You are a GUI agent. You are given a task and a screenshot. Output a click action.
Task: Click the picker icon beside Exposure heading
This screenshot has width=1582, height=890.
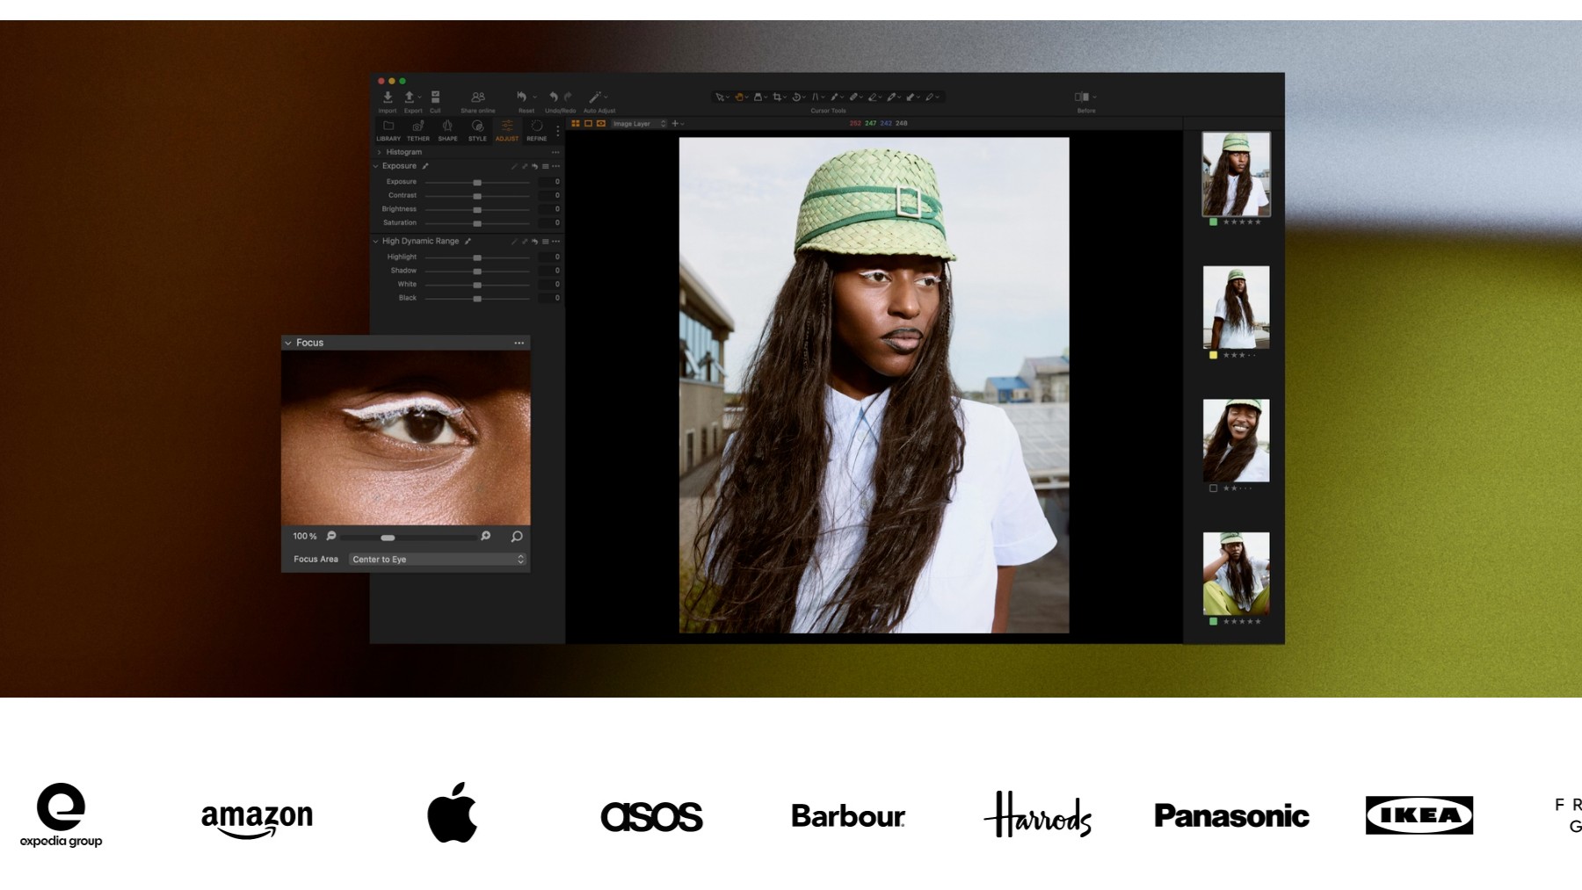click(x=425, y=166)
